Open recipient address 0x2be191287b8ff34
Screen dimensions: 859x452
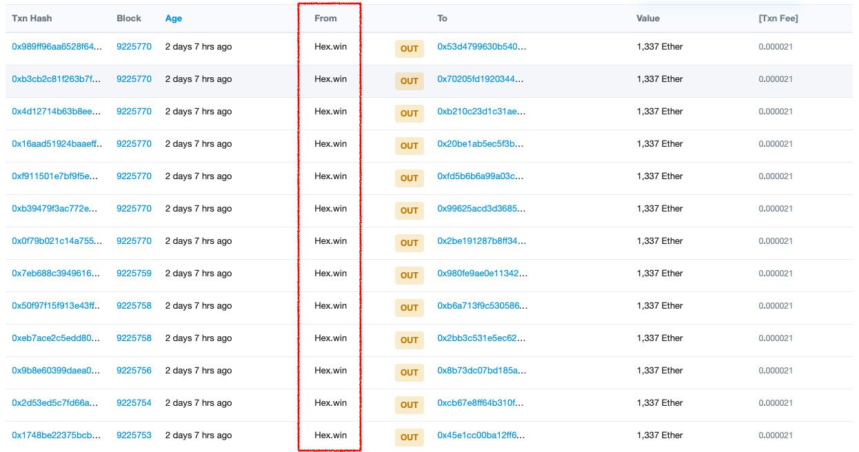pyautogui.click(x=481, y=241)
